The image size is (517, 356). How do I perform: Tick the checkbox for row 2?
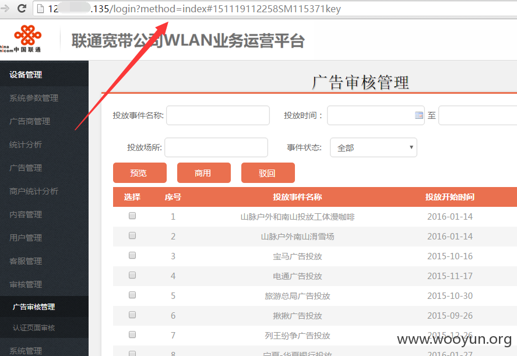point(132,235)
